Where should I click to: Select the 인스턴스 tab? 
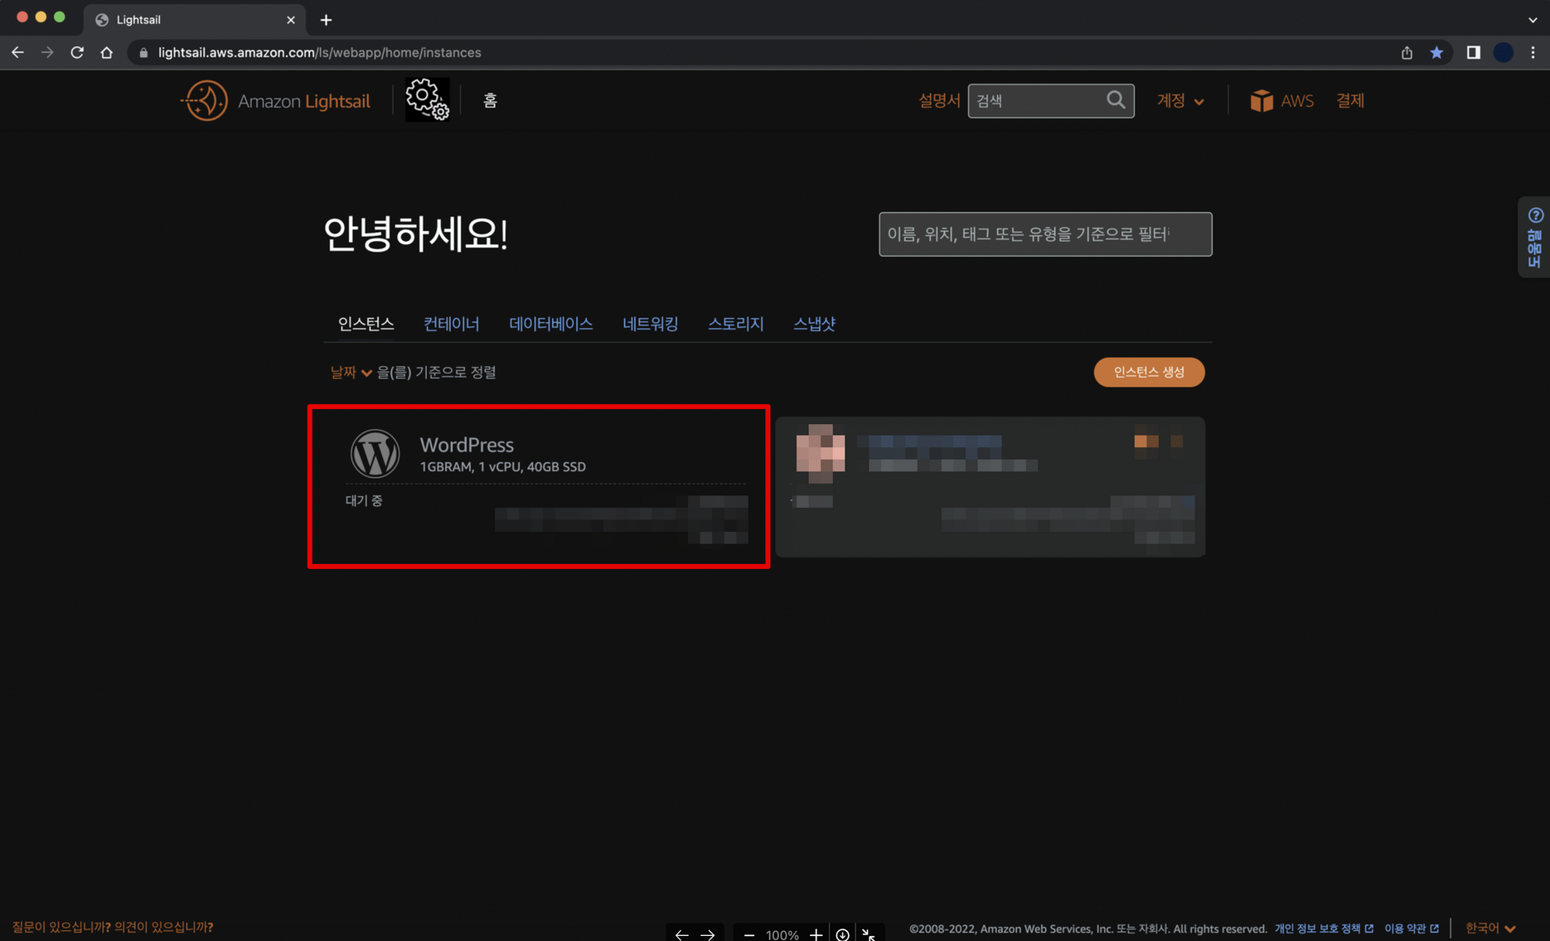(366, 324)
